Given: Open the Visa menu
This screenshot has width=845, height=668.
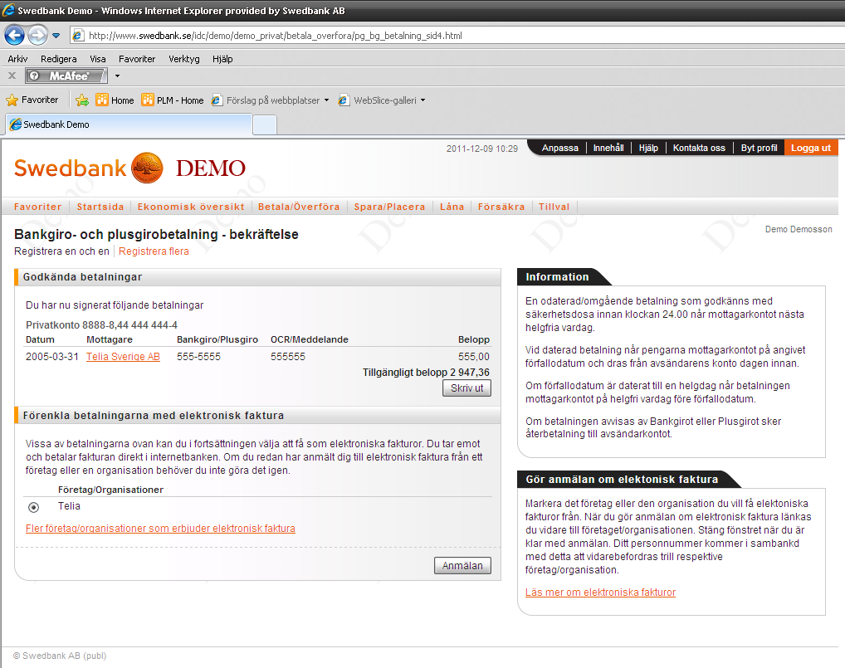Looking at the screenshot, I should click(x=98, y=59).
